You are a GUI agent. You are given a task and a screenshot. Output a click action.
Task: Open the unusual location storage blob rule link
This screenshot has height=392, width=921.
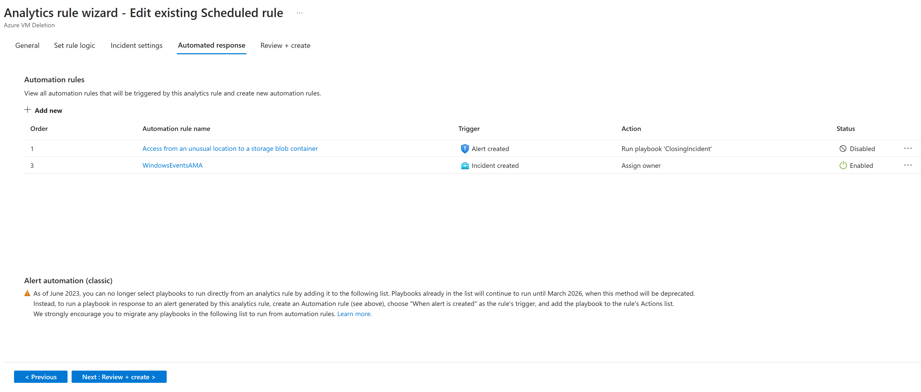[230, 149]
